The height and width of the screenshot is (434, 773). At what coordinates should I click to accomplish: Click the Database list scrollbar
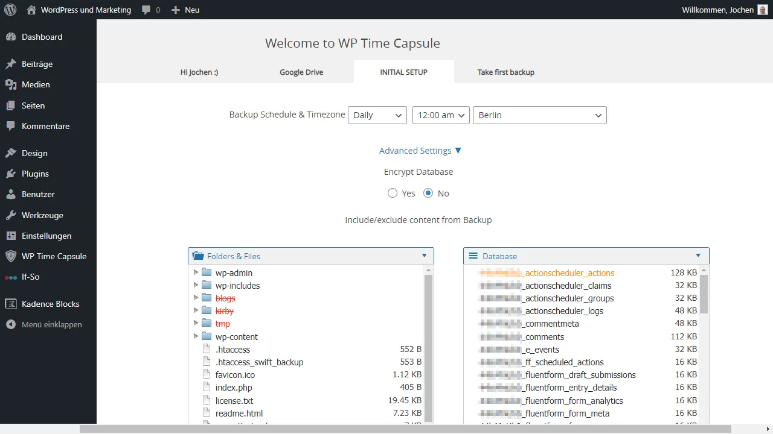point(704,295)
